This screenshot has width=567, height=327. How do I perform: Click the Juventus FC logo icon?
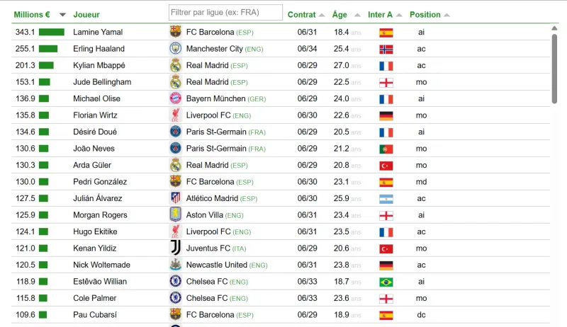(175, 248)
